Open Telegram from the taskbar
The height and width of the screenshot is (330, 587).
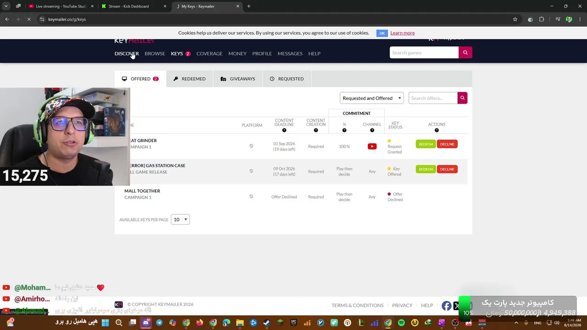point(159,323)
